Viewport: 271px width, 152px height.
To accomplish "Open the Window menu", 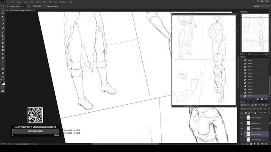I will point(63,2).
